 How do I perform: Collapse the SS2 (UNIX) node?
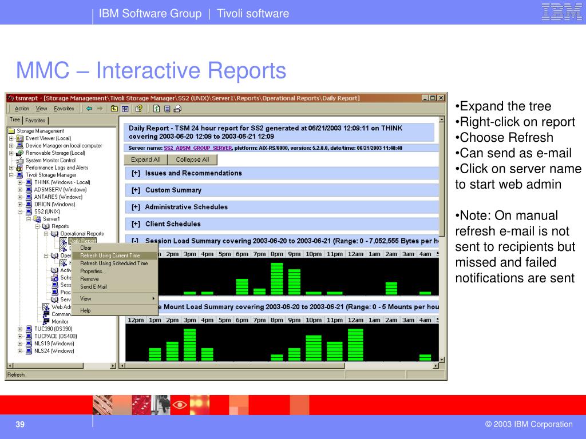[x=20, y=211]
